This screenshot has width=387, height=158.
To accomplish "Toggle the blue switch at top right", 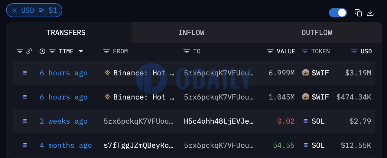I will (338, 13).
